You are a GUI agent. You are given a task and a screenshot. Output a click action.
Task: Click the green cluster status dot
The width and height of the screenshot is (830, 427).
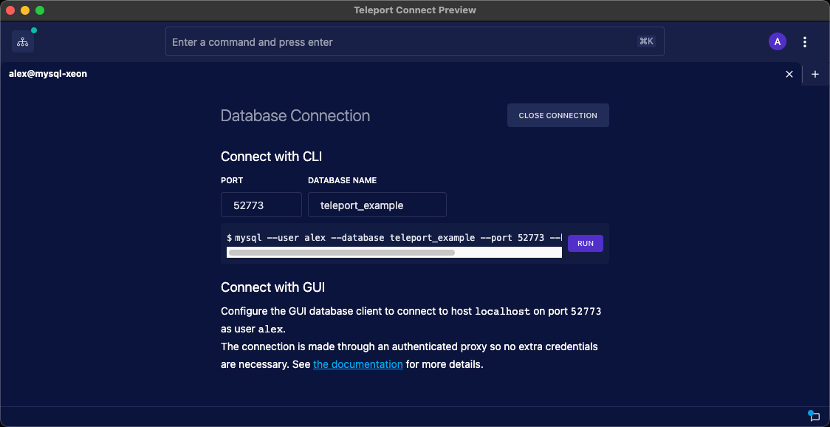point(32,31)
